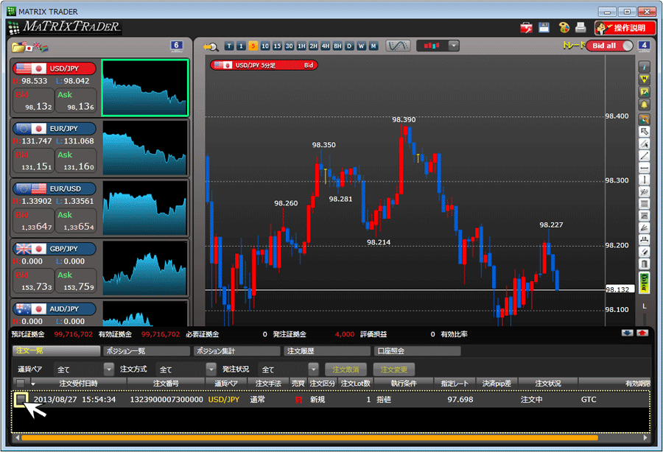
Task: Click the GBP/JPY Ask price button
Action: 76,280
